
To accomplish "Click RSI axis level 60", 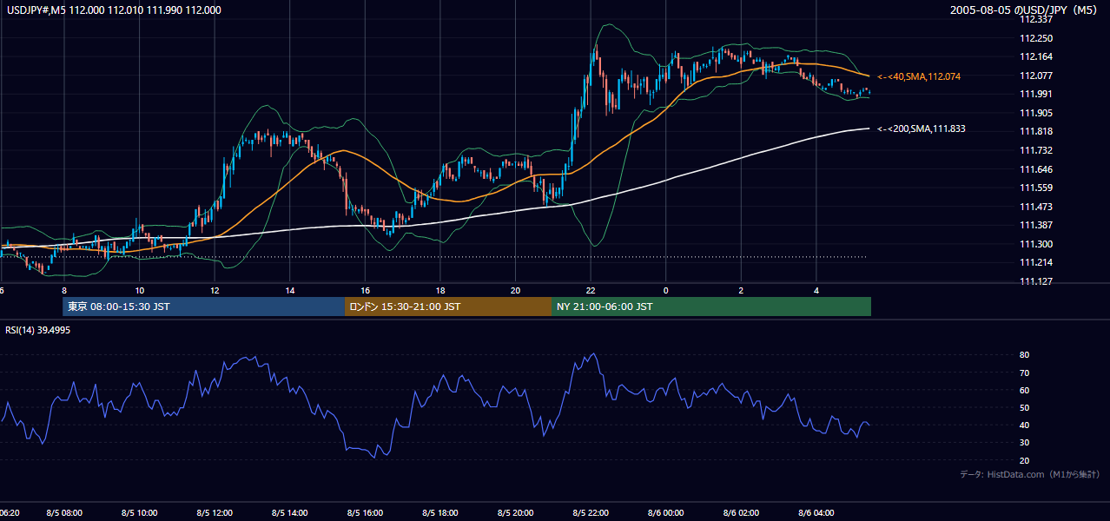I will [x=1024, y=391].
